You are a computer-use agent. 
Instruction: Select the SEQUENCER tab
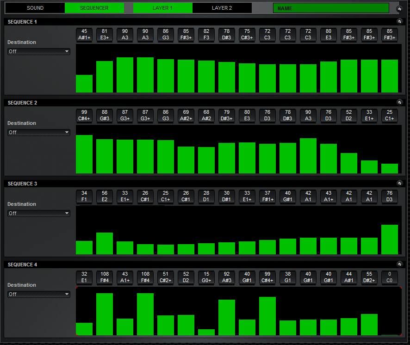tap(94, 8)
